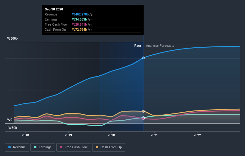Click the ₩34.353b earnings value
This screenshot has width=245, height=156.
(x=79, y=19)
